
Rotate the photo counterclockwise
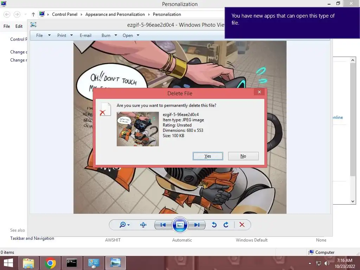[214, 225]
